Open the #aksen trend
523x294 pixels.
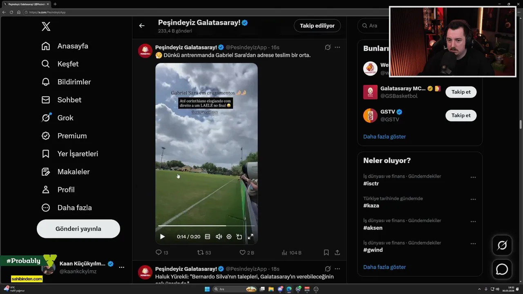373,228
